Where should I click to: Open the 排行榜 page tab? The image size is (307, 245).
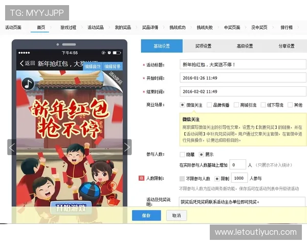point(287,28)
